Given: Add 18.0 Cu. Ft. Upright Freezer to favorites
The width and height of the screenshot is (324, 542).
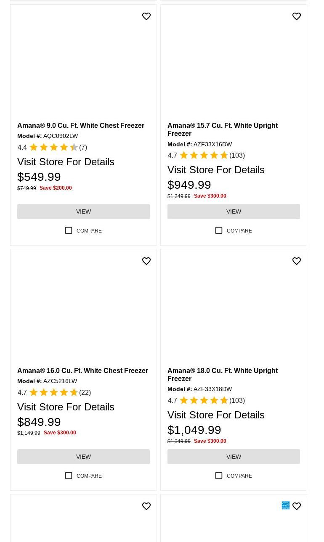Looking at the screenshot, I should click(297, 261).
